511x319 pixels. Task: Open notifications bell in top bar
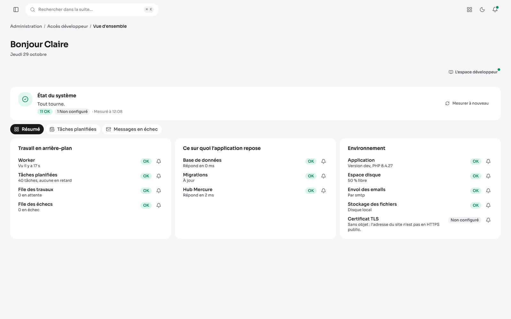pos(495,10)
